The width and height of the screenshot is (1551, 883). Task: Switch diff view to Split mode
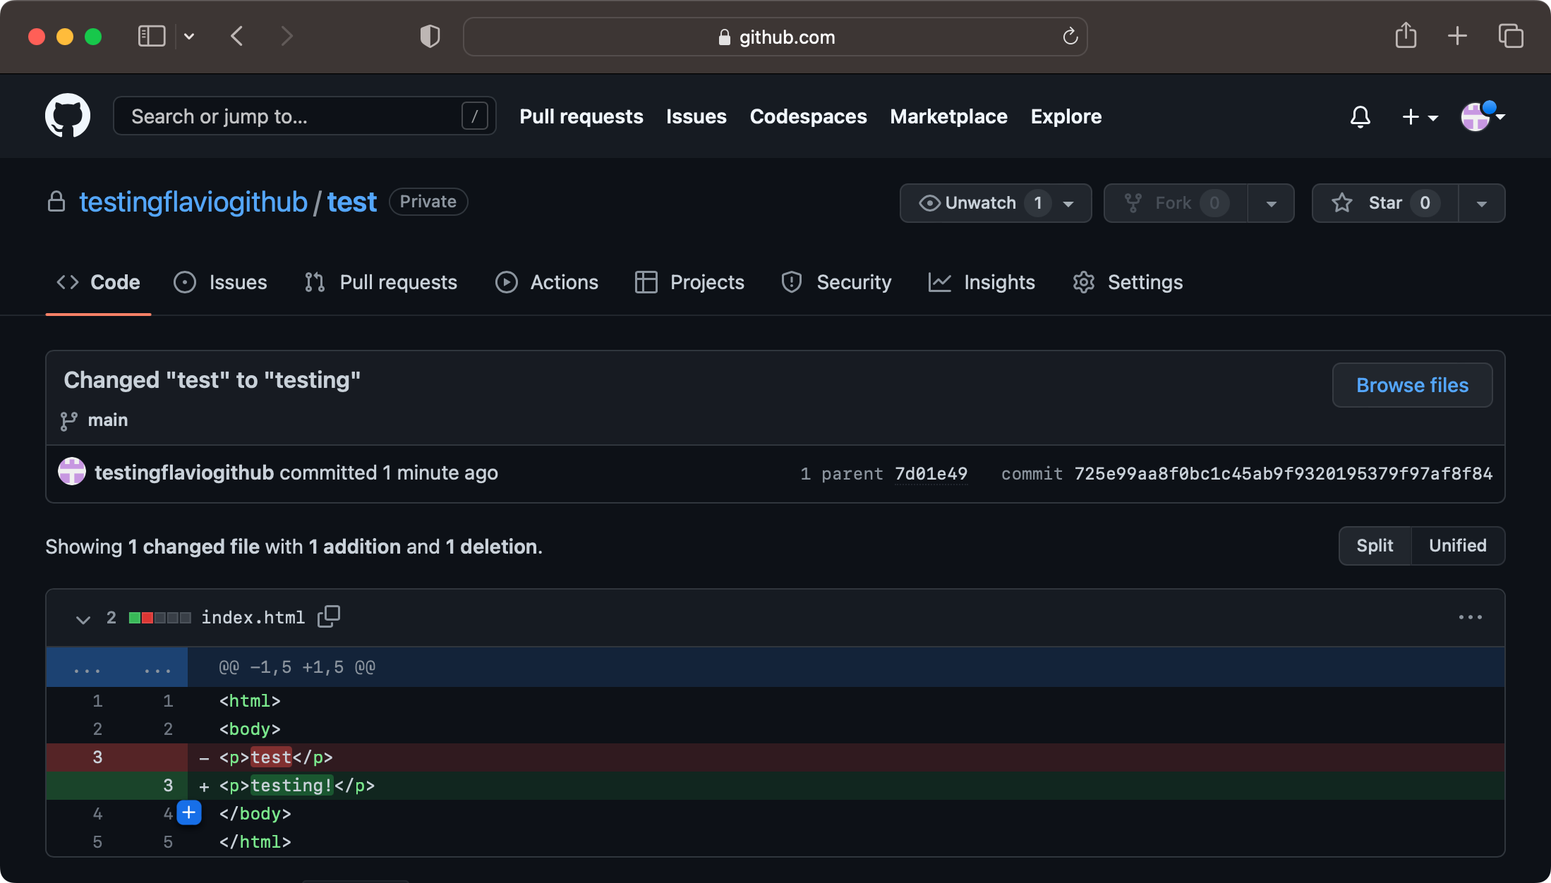click(1375, 545)
